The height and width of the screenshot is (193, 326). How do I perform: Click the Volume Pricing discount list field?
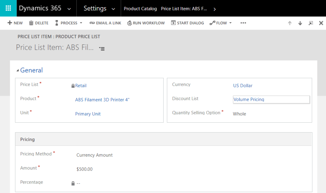point(271,100)
